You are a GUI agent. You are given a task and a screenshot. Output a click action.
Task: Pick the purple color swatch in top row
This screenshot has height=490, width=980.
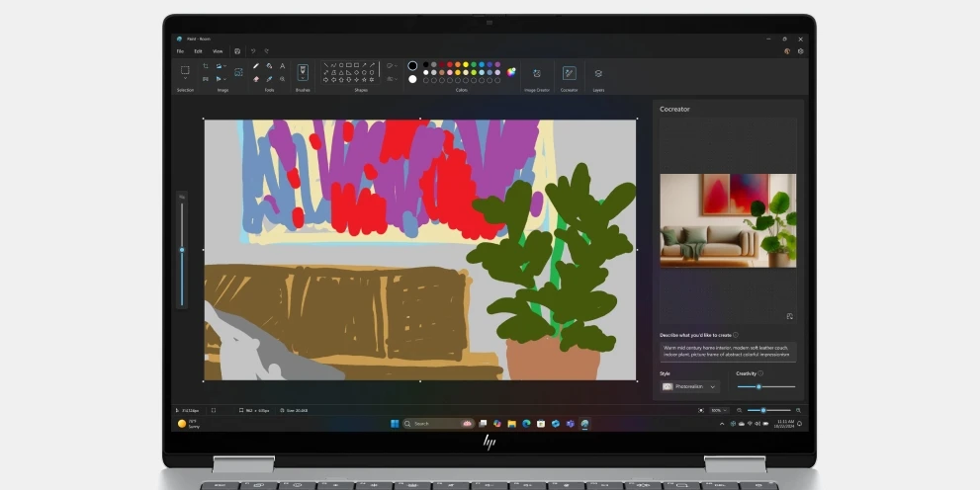[497, 64]
